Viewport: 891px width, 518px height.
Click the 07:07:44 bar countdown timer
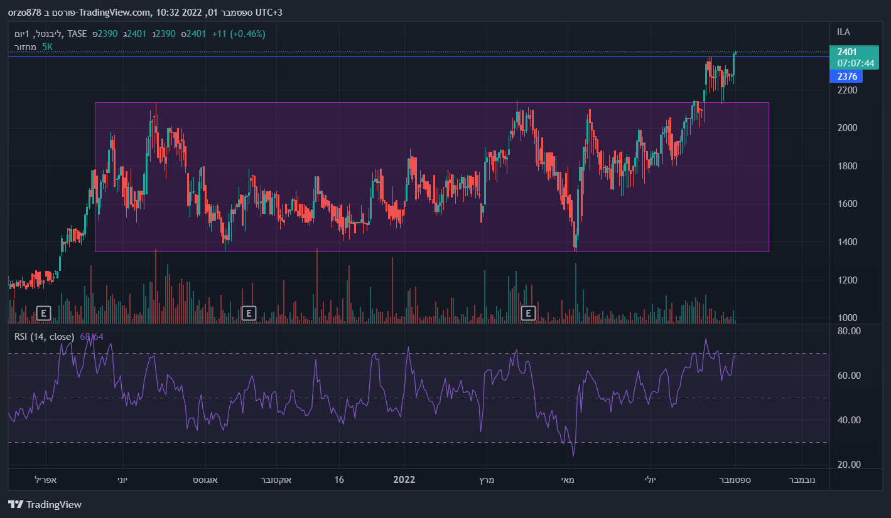[855, 63]
